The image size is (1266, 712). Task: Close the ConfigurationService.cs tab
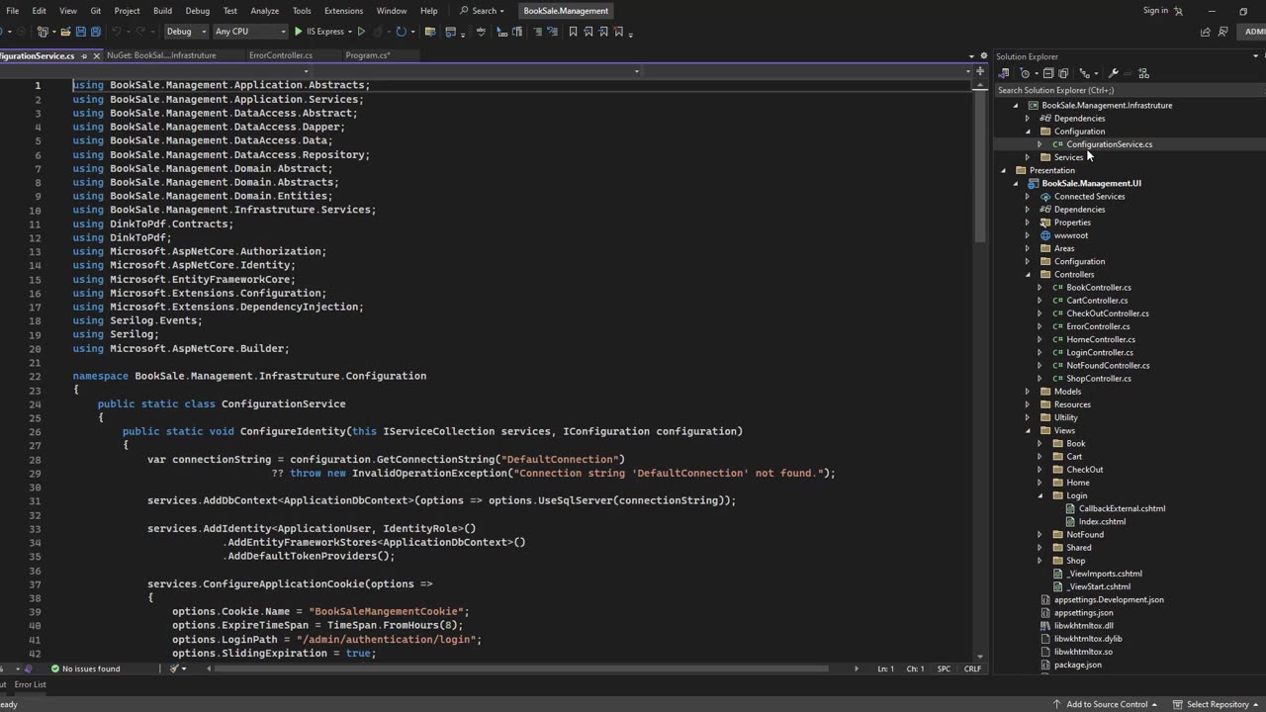pyautogui.click(x=97, y=56)
